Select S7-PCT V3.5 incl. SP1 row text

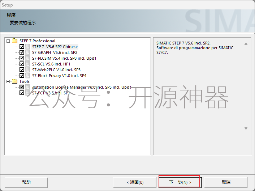(x=51, y=93)
